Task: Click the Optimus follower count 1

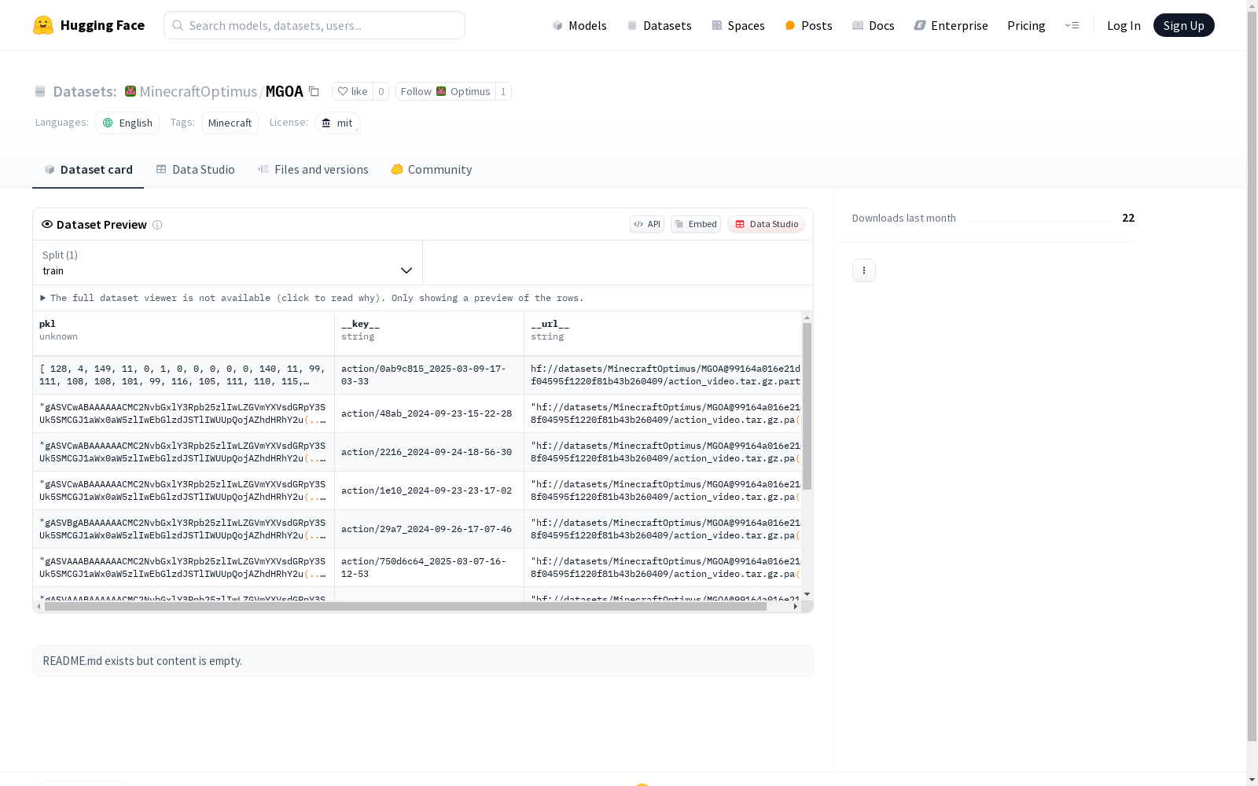Action: 503,91
